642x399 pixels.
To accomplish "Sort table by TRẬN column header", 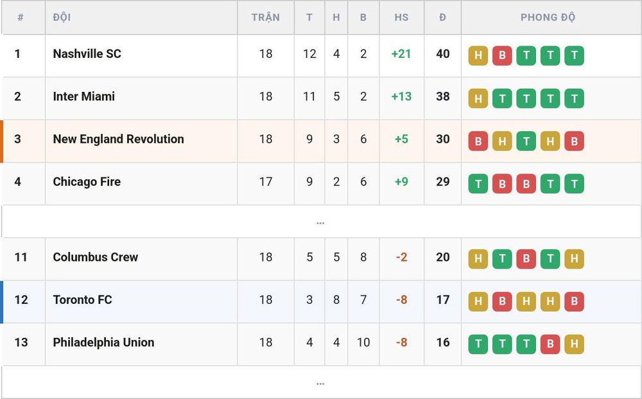I will [266, 17].
